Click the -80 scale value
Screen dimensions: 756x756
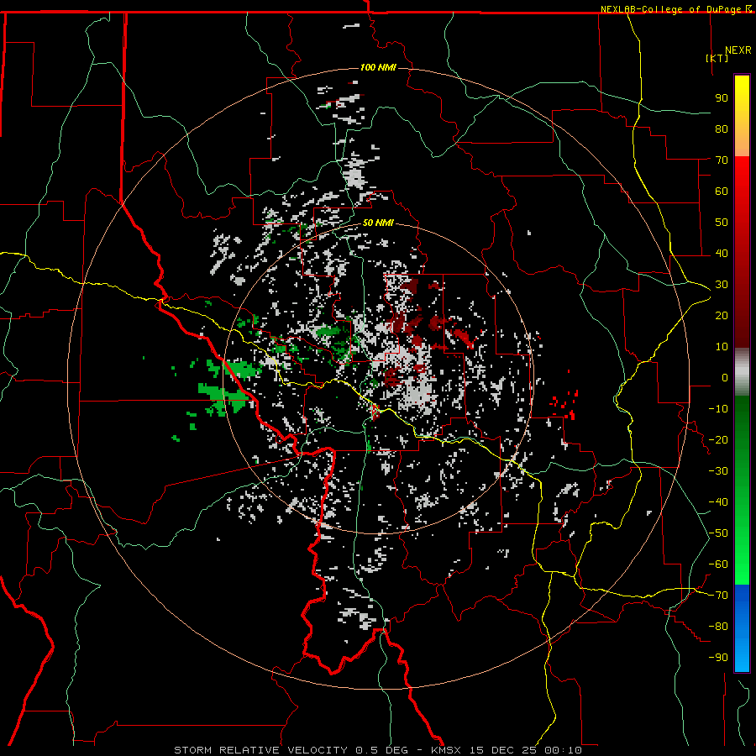pyautogui.click(x=718, y=627)
